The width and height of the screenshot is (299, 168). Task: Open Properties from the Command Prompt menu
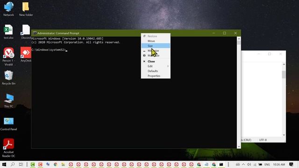[156, 76]
